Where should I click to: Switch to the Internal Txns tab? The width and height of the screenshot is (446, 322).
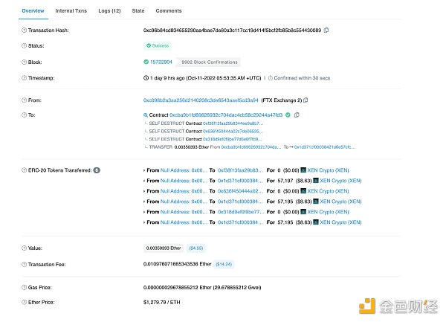(x=71, y=11)
